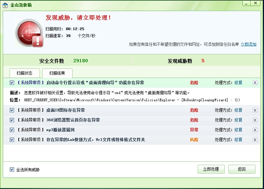Click the scan time 00:12:25

tap(75, 29)
